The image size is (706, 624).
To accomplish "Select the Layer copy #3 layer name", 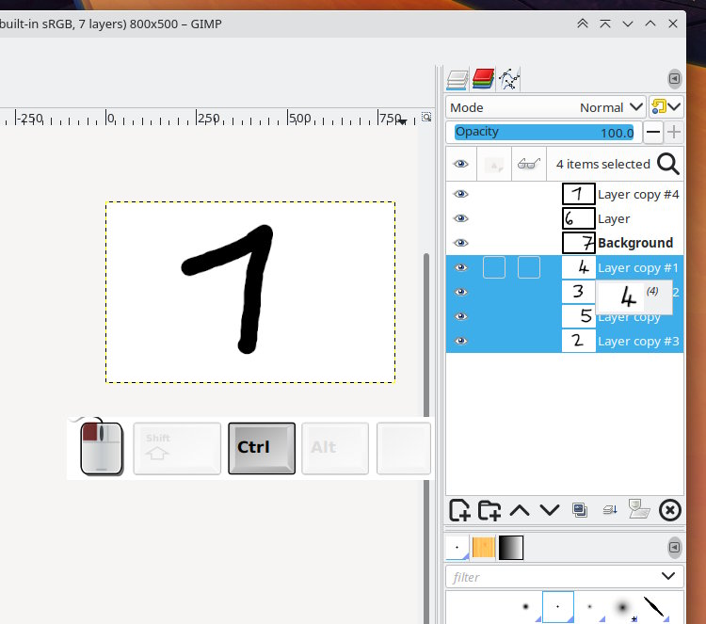I will (638, 342).
